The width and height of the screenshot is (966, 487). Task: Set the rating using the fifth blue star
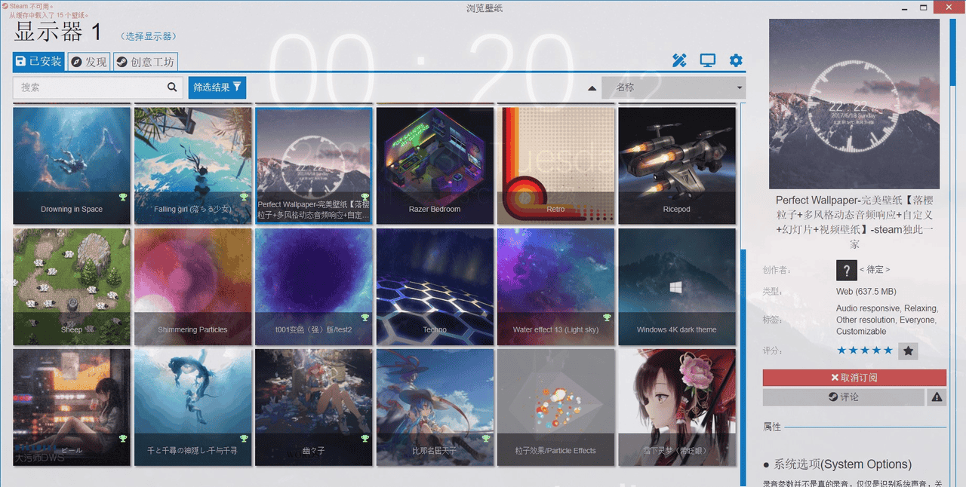(x=888, y=351)
